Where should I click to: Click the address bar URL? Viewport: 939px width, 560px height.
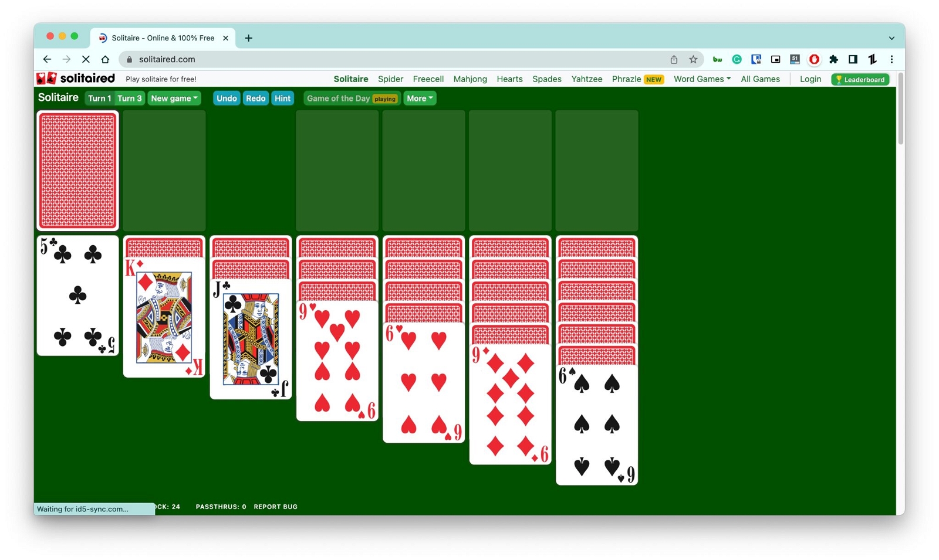[167, 59]
